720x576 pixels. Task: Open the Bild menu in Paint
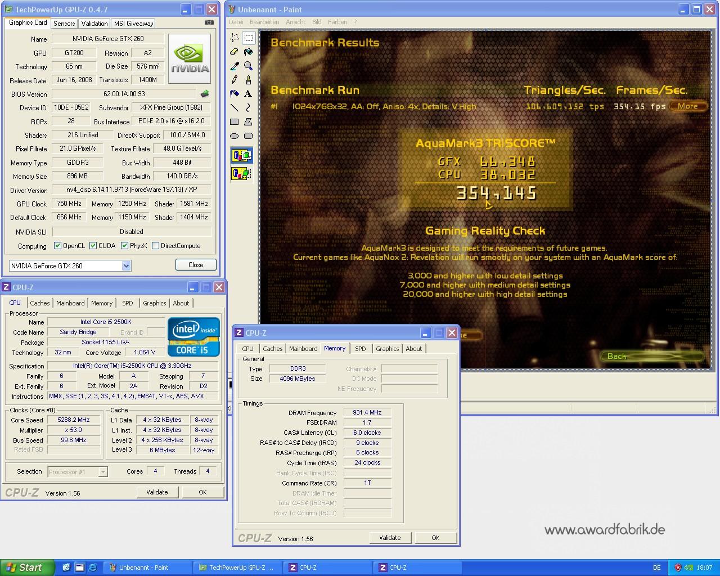coord(317,22)
